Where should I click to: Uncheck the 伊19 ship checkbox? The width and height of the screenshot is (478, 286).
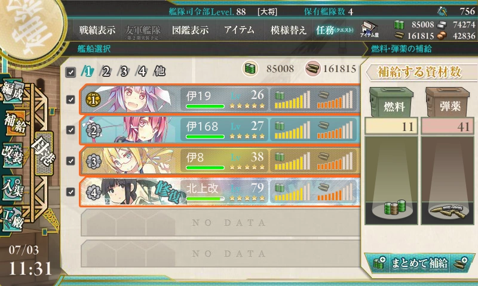tap(71, 100)
